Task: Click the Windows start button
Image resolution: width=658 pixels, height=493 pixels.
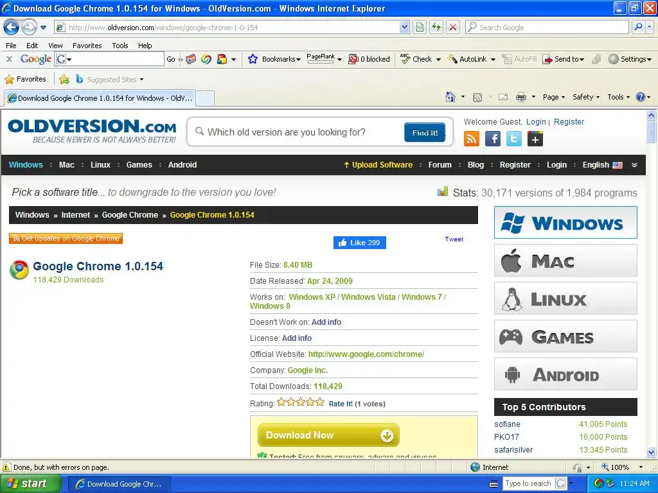Action: coord(30,483)
